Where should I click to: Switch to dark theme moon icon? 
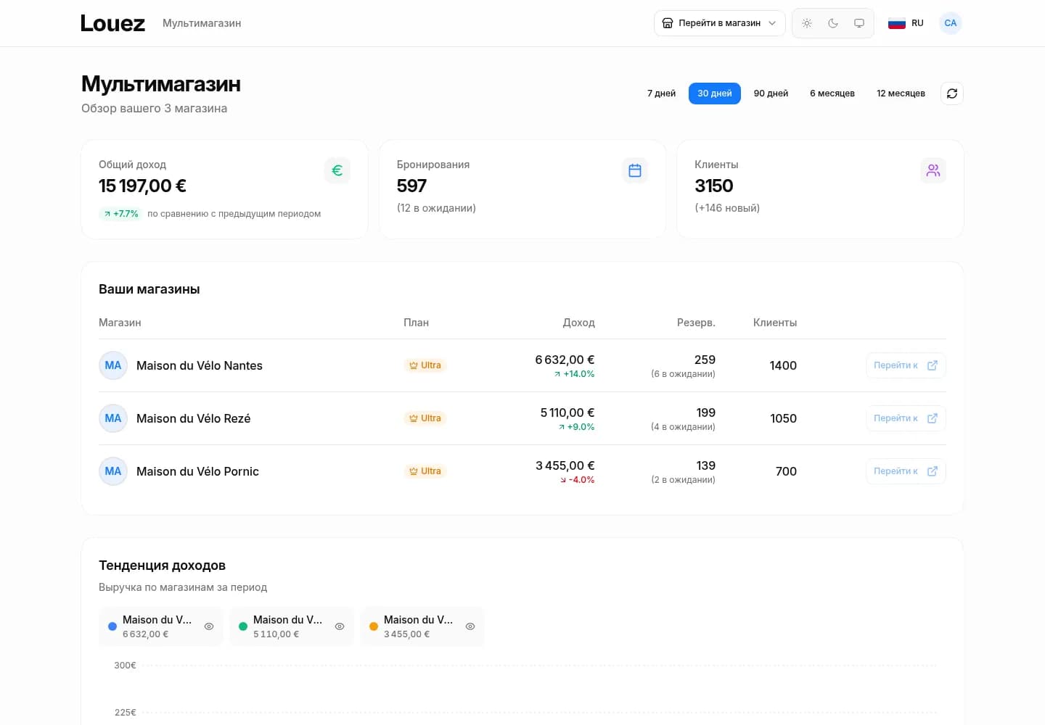pyautogui.click(x=833, y=23)
